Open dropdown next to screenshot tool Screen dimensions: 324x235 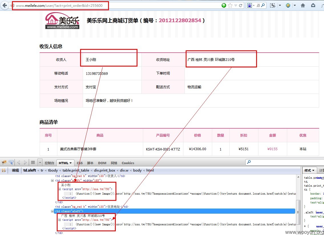click(280, 6)
